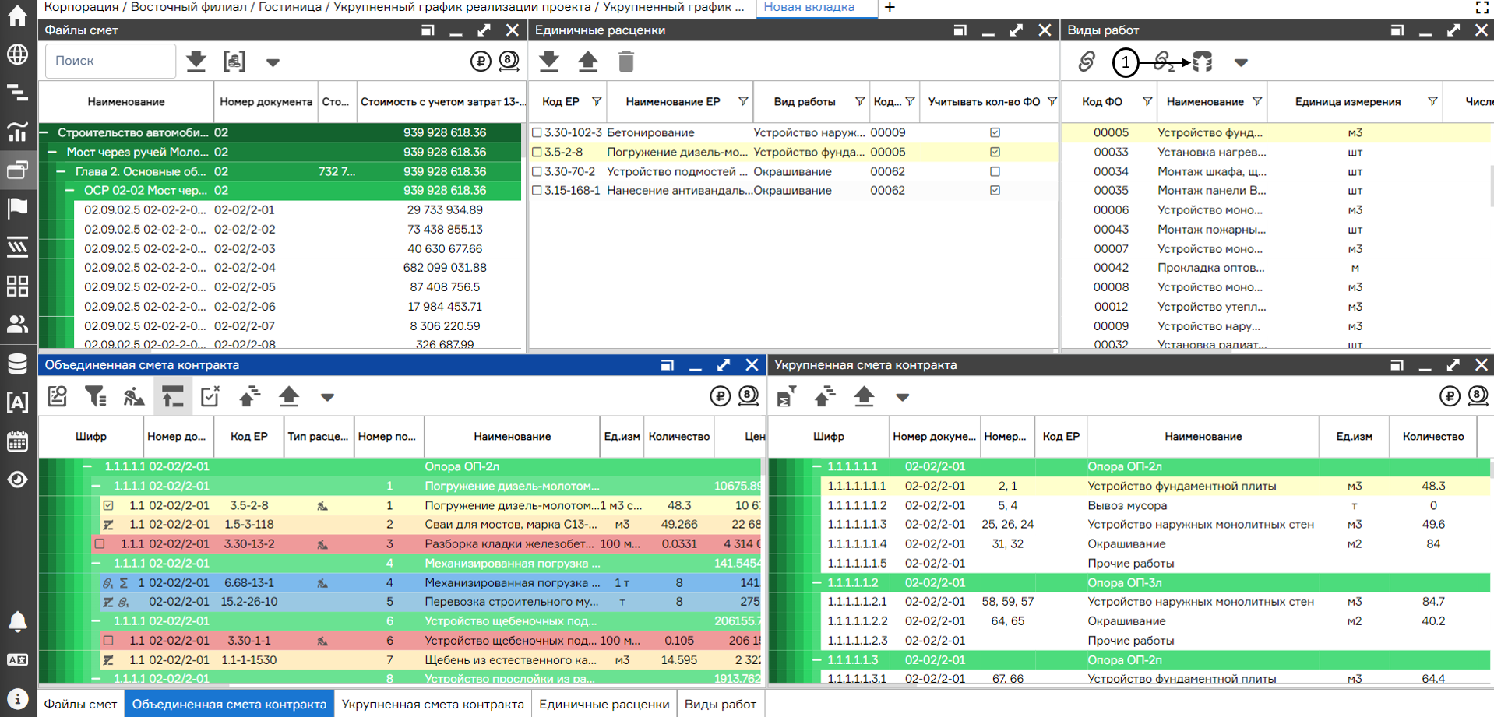The width and height of the screenshot is (1494, 717).
Task: Click first link chain icon in Виды работ
Action: [x=1087, y=61]
